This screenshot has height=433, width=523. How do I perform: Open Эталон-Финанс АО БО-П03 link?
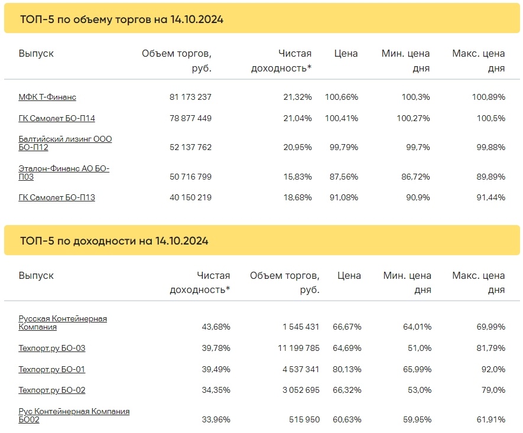click(x=64, y=172)
